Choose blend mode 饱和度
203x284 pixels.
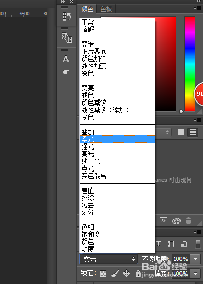pyautogui.click(x=117, y=234)
